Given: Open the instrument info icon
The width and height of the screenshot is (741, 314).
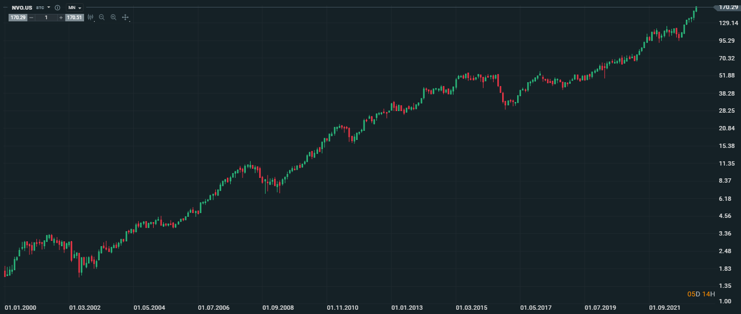Looking at the screenshot, I should click(57, 8).
